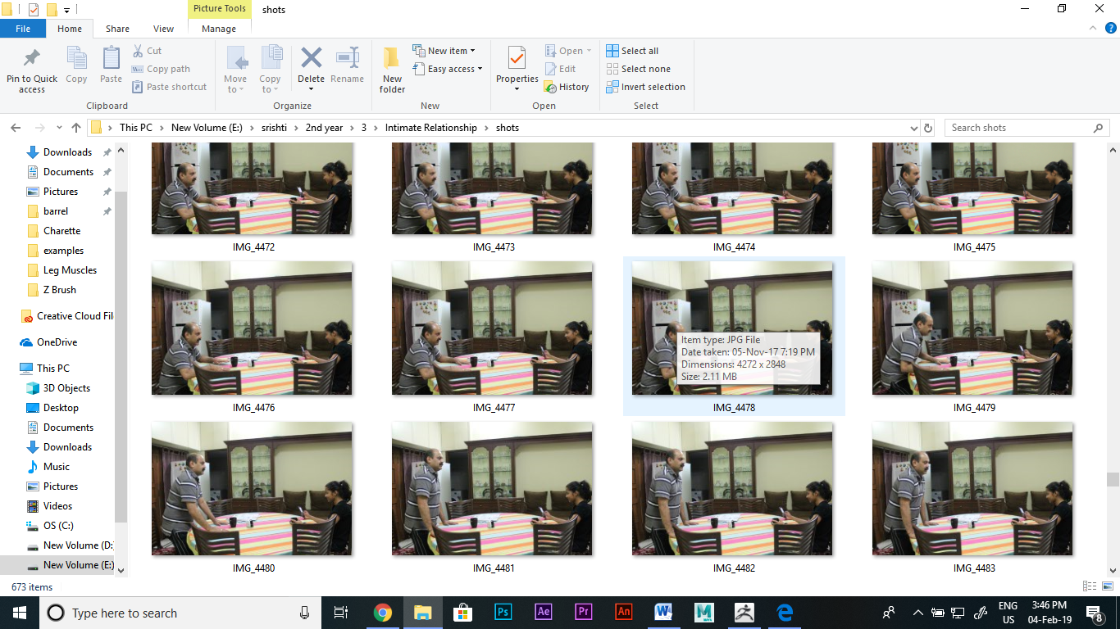This screenshot has width=1120, height=629.
Task: Select 3D Objects under This PC
Action: [x=66, y=388]
